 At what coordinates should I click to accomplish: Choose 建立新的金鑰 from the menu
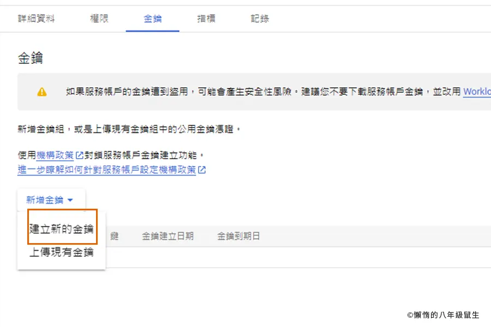(62, 229)
